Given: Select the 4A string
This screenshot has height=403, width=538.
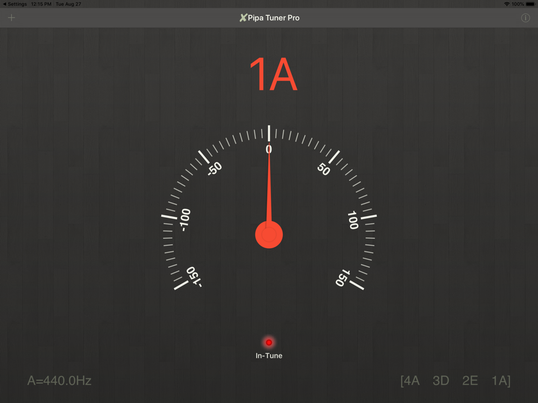Looking at the screenshot, I should pos(411,381).
